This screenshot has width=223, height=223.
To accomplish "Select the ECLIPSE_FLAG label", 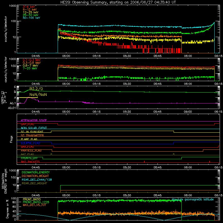I will coord(30,143).
